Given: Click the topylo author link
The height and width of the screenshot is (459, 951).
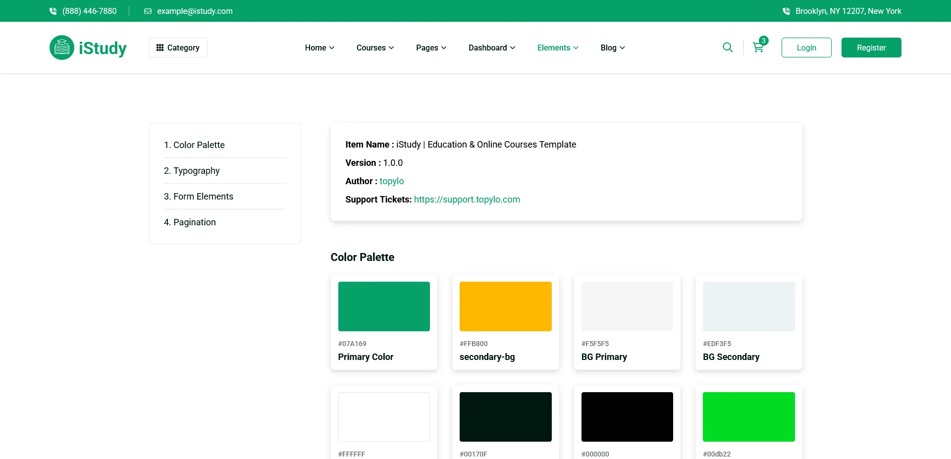Looking at the screenshot, I should 391,181.
